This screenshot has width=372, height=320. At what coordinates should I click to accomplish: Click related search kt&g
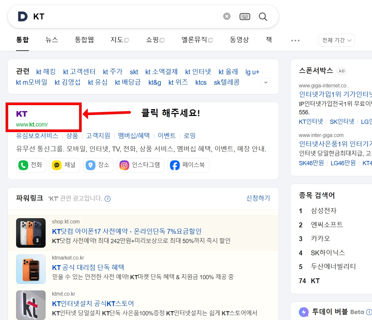click(x=155, y=82)
